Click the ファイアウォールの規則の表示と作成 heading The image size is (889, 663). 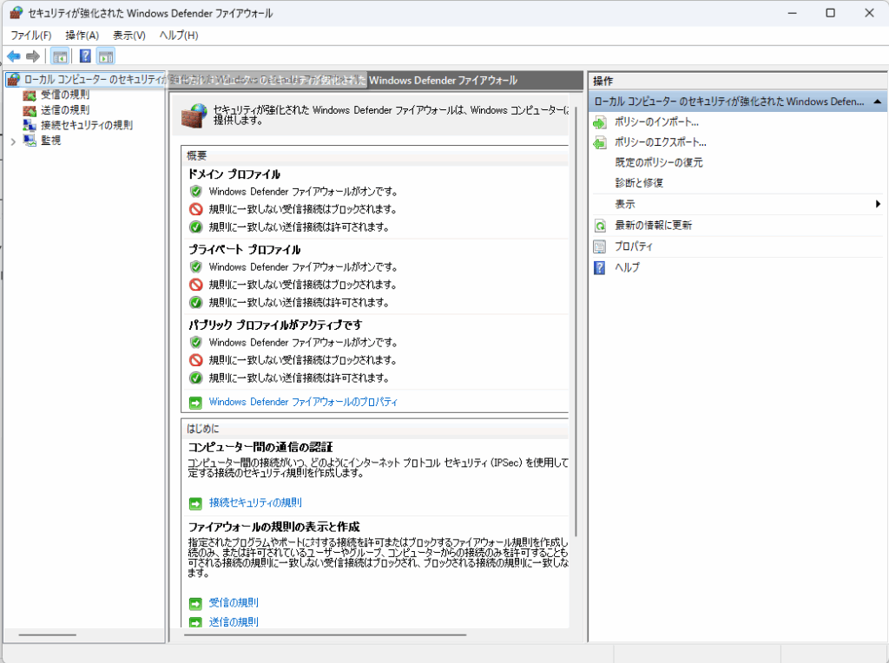click(273, 527)
